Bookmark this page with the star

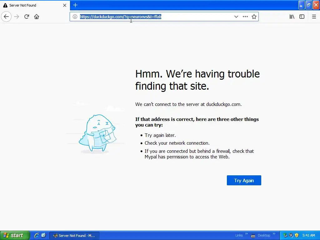[254, 17]
